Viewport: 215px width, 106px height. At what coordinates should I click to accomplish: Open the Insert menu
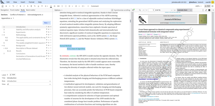23,2
